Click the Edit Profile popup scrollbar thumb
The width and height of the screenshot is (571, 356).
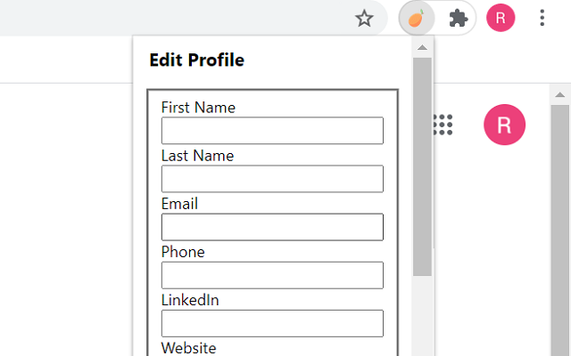(x=422, y=165)
